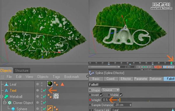
Task: Click the timeline preview range slider
Action: click(x=104, y=67)
